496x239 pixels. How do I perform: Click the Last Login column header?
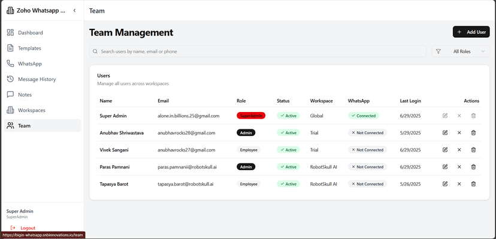click(410, 101)
